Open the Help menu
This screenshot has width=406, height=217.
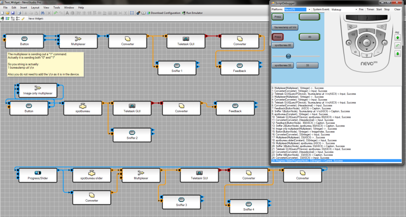click(x=81, y=8)
